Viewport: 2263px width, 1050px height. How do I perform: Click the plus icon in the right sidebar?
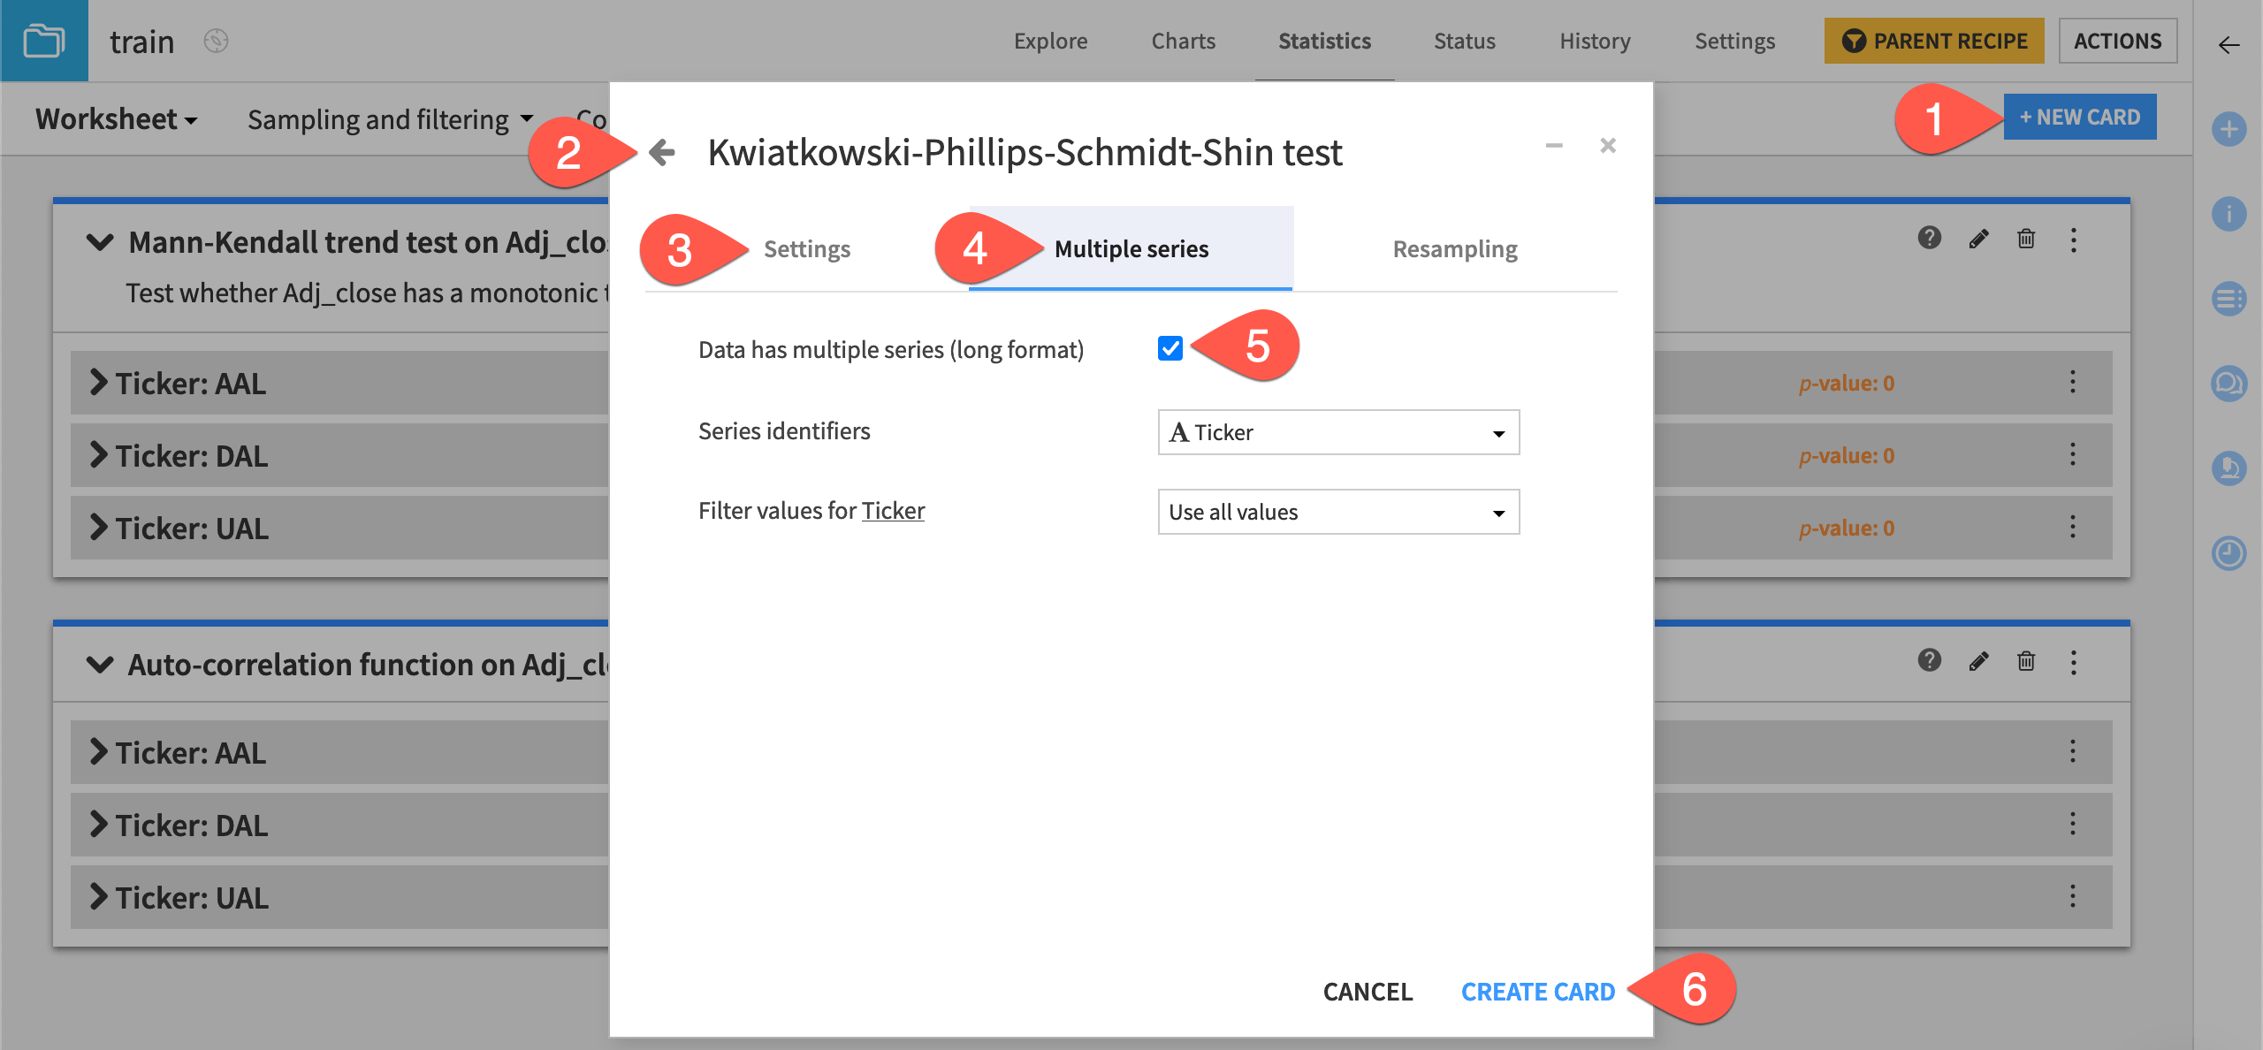[2229, 129]
